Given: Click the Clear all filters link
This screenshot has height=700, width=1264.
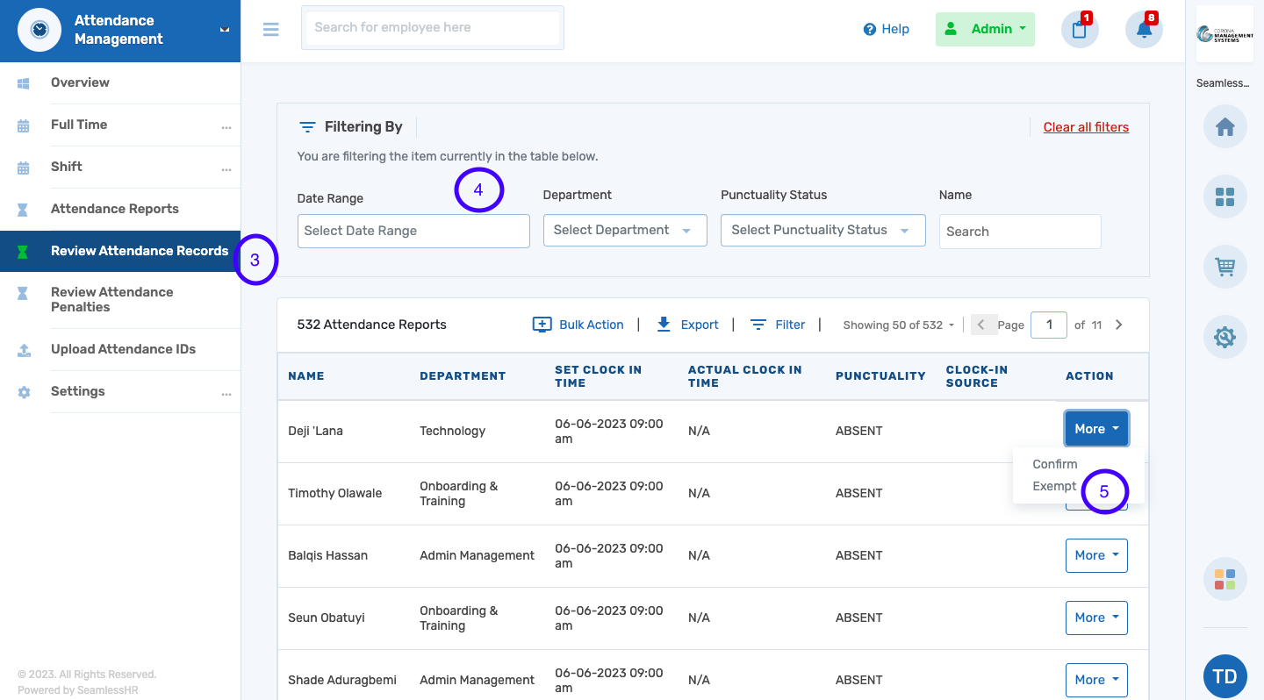Looking at the screenshot, I should click(x=1086, y=127).
